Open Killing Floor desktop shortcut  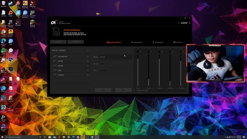click(x=32, y=4)
